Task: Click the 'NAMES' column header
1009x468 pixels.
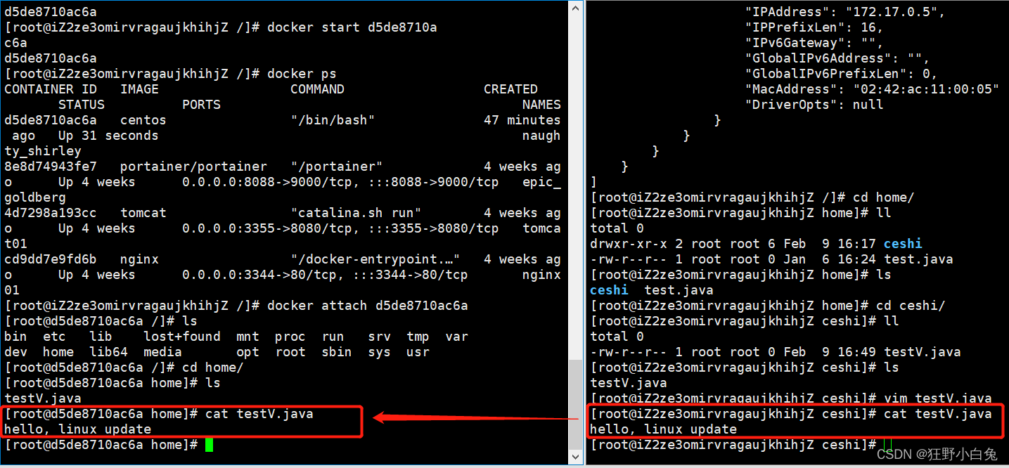Action: (541, 105)
